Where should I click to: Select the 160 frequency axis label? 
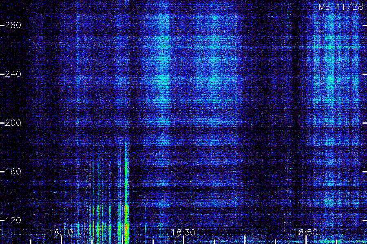tap(13, 172)
